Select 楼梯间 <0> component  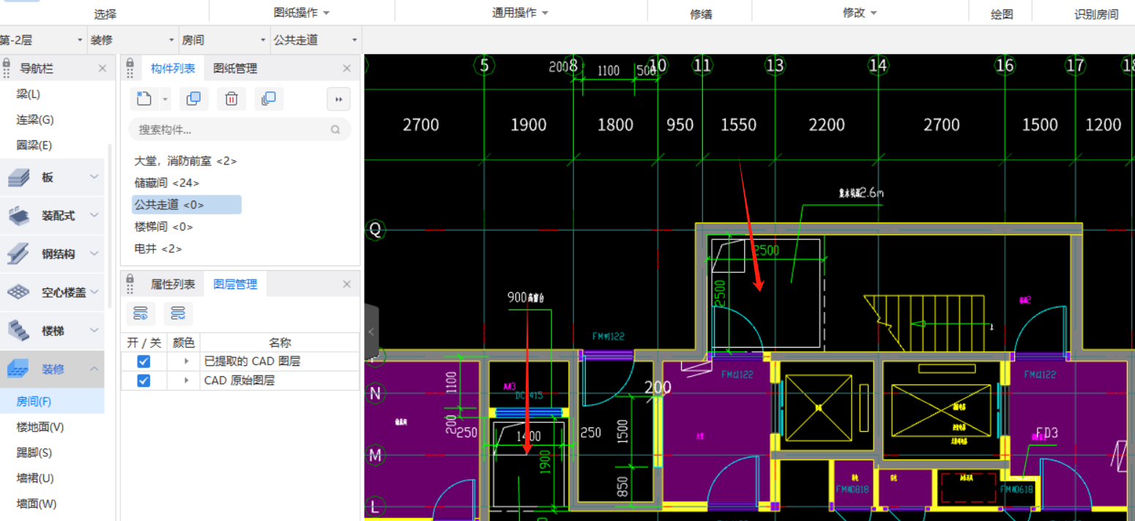point(163,227)
